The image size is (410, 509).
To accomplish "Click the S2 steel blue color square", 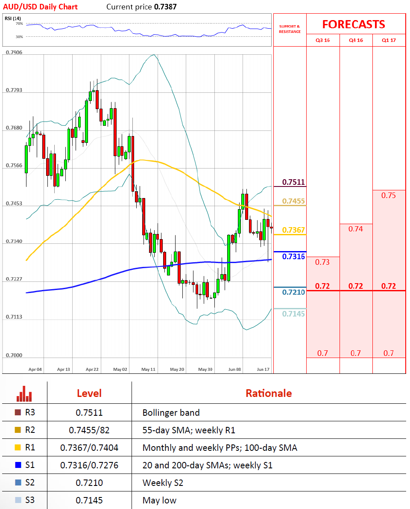I will (x=18, y=482).
